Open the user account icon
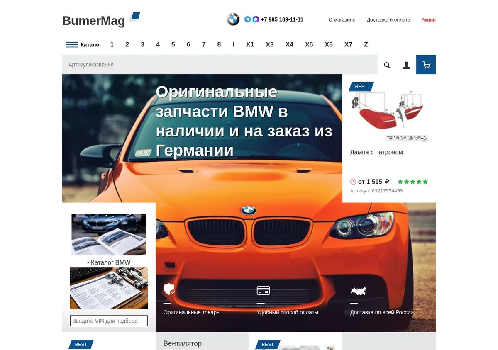This screenshot has height=350, width=498. (x=406, y=65)
